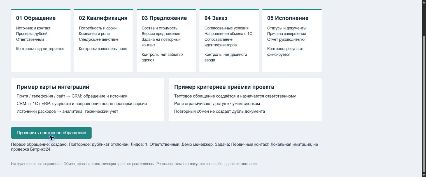The image size is (426, 177).
Task: Click the scrollbar down arrow
Action: 424,175
